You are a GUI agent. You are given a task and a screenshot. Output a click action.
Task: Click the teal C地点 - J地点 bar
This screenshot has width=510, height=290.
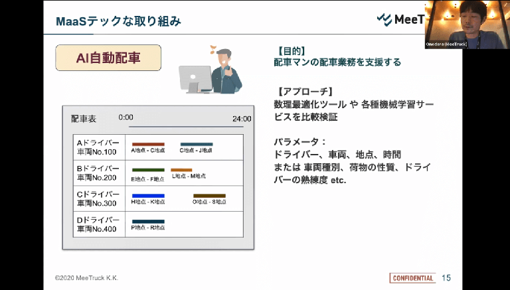(x=197, y=144)
